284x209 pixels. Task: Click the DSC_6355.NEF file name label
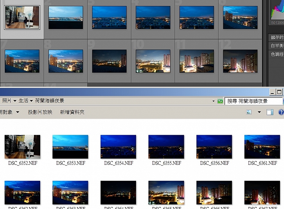pyautogui.click(x=166, y=163)
